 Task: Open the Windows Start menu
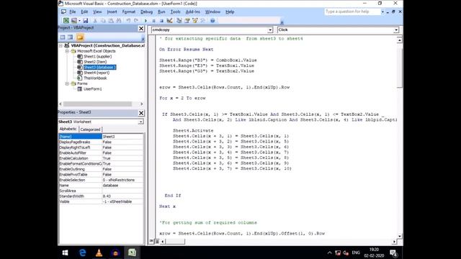click(66, 253)
